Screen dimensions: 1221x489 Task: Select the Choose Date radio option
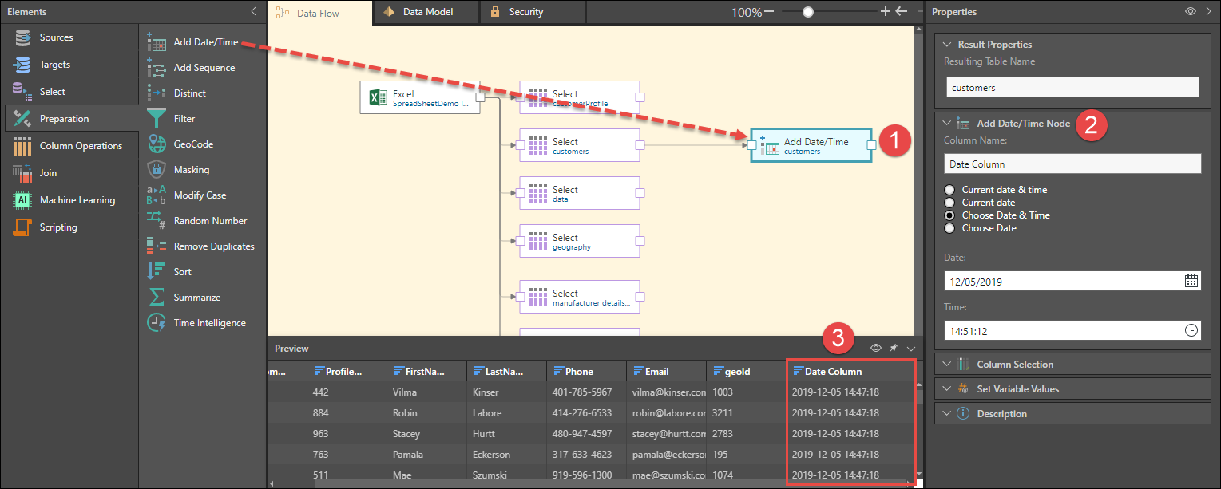point(949,228)
